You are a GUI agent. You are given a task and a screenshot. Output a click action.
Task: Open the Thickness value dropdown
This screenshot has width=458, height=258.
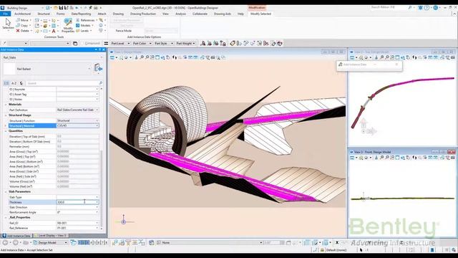[97, 202]
